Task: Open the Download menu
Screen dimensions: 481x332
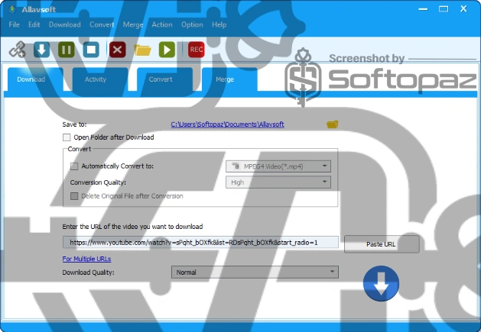Action: (65, 24)
